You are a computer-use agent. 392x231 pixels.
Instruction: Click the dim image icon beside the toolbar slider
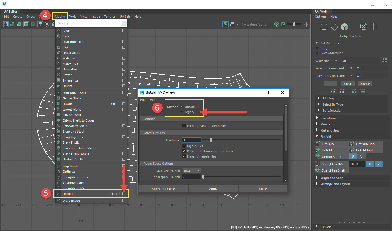click(x=283, y=24)
